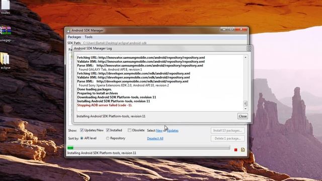Screen dimensions: 322x181
Task: Click 'Found GALAXY Tab' log line
Action: [110, 69]
